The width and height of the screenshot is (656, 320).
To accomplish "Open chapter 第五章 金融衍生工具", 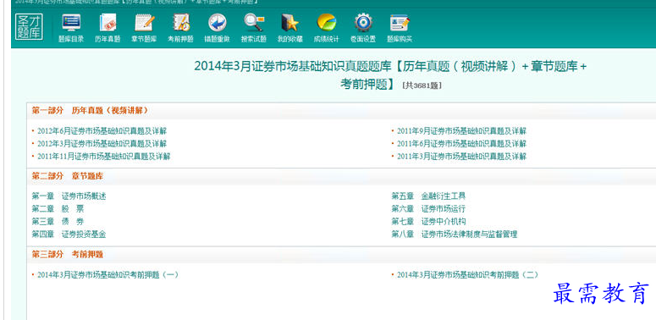I will tap(428, 196).
